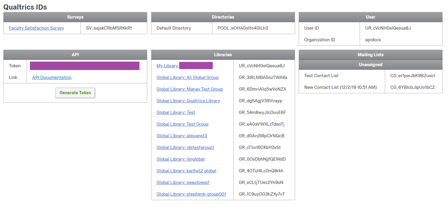Select directory ID POOL_eOHAGsIto4GlLh3
This screenshot has height=207, width=448.
tap(243, 28)
